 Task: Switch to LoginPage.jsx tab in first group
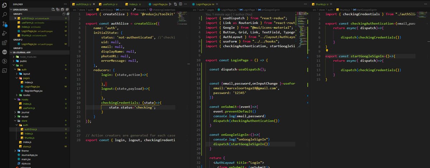(x=158, y=4)
